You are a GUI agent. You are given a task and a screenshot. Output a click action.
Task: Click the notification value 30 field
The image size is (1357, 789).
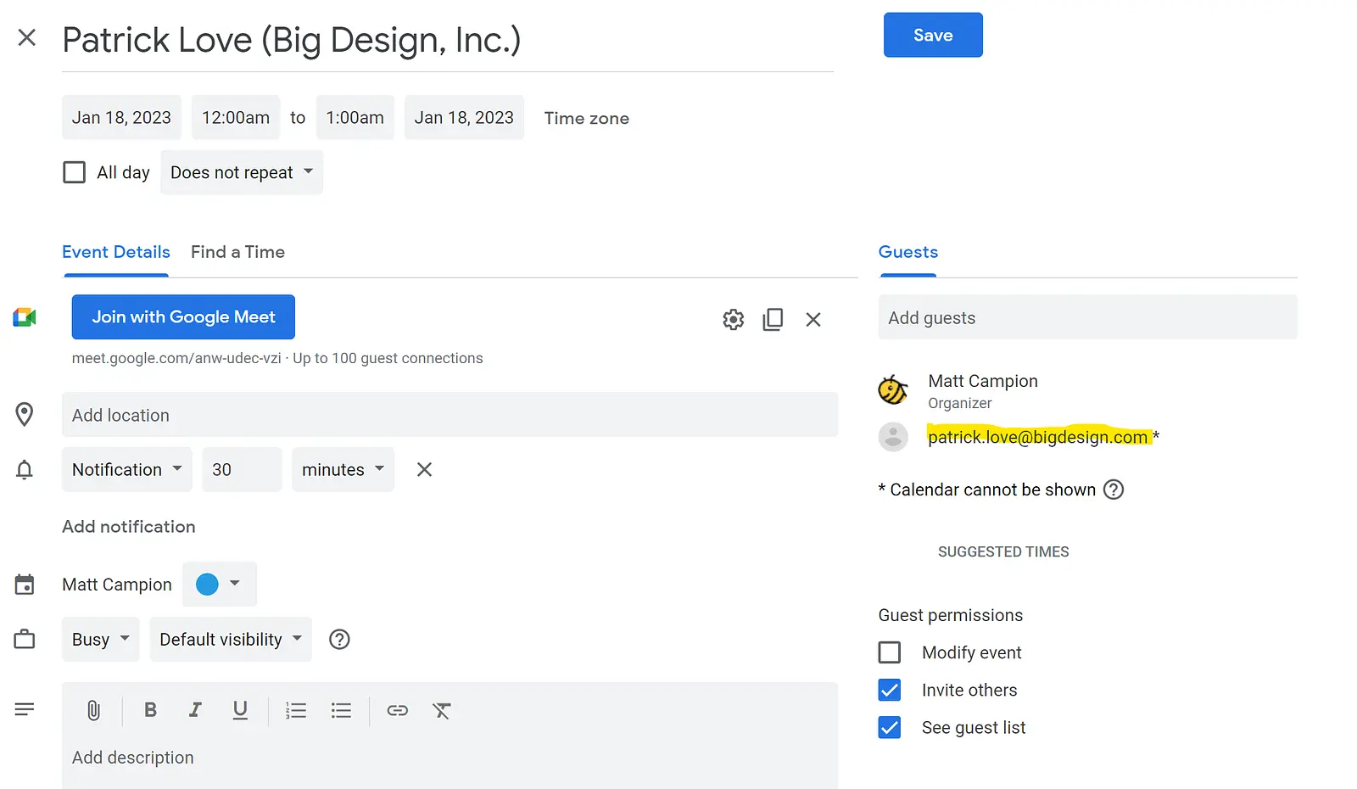coord(242,469)
